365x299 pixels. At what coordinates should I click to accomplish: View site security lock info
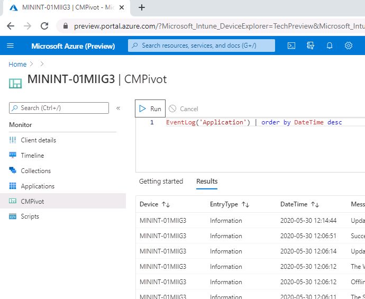click(66, 25)
